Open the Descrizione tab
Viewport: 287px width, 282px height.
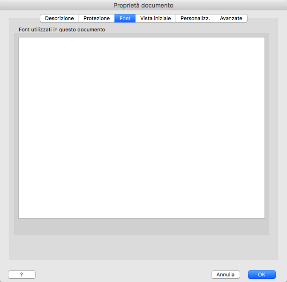coord(59,18)
